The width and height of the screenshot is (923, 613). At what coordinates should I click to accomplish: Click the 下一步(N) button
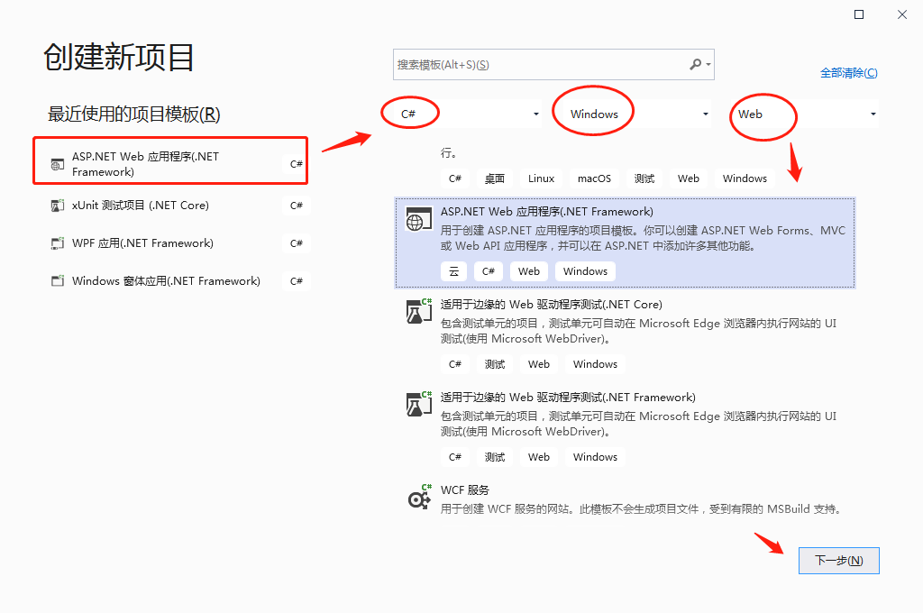click(839, 560)
